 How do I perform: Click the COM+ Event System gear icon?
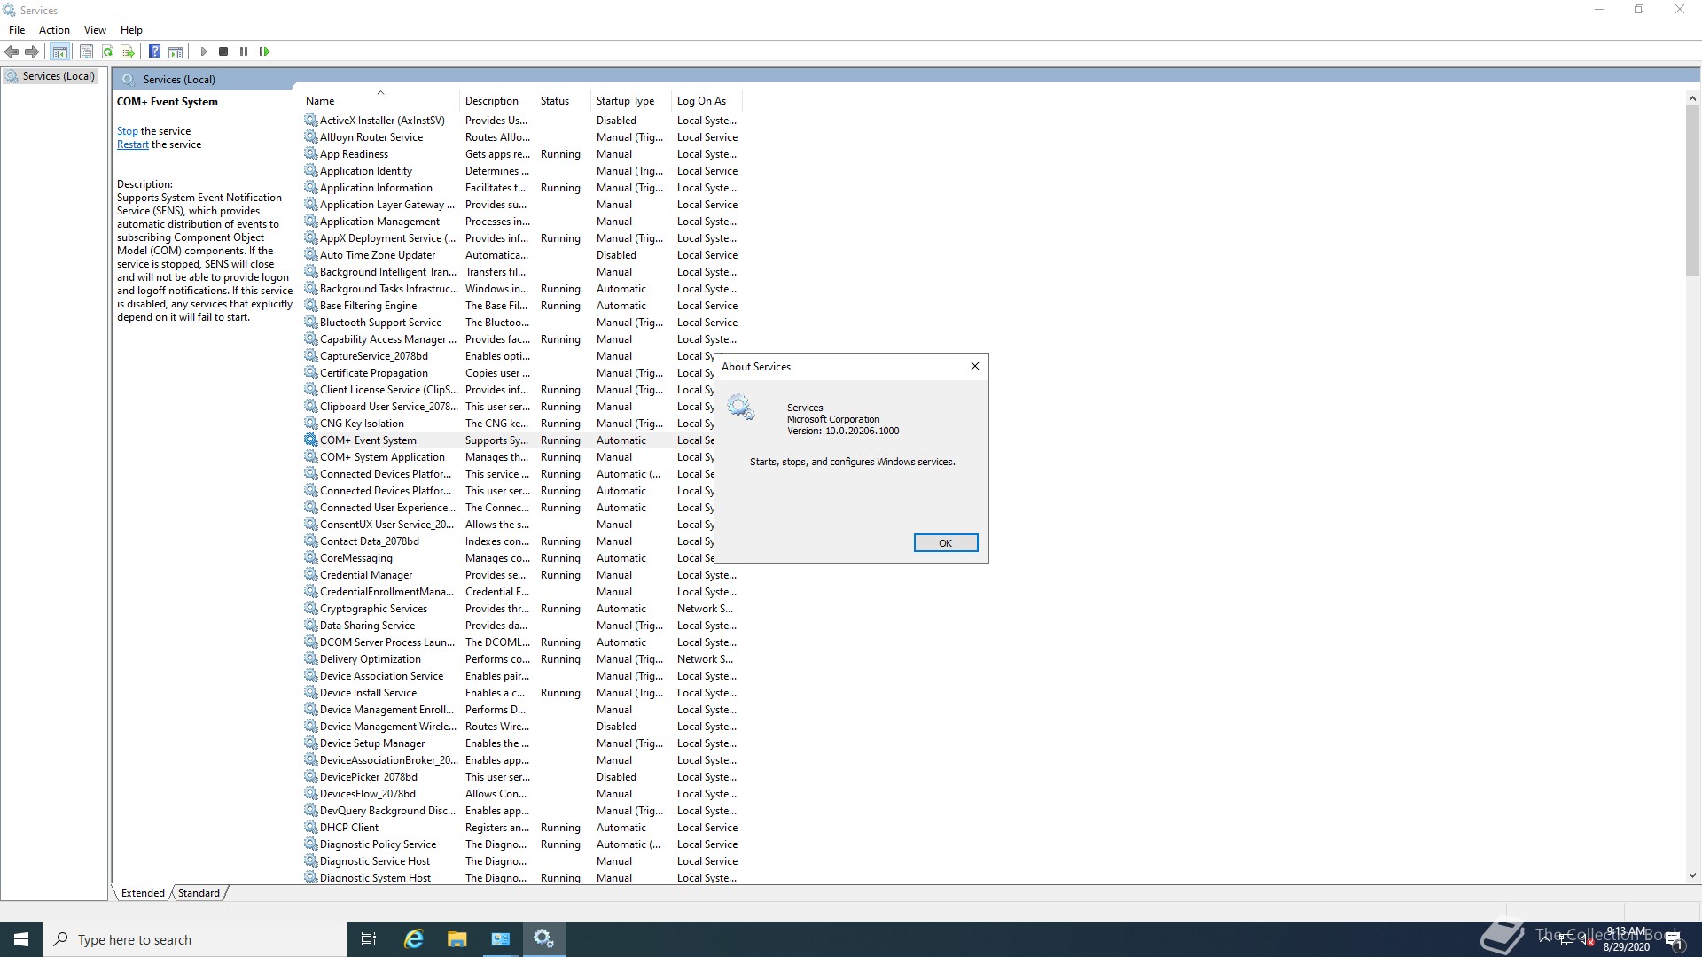(310, 440)
